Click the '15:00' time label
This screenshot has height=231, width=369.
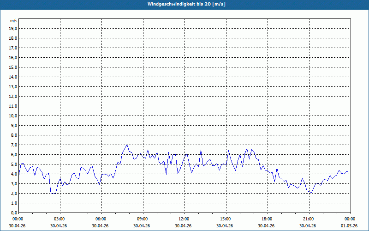(x=226, y=219)
